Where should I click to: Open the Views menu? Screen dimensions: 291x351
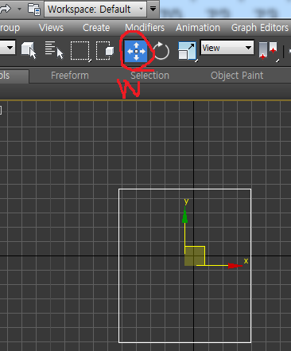(51, 28)
